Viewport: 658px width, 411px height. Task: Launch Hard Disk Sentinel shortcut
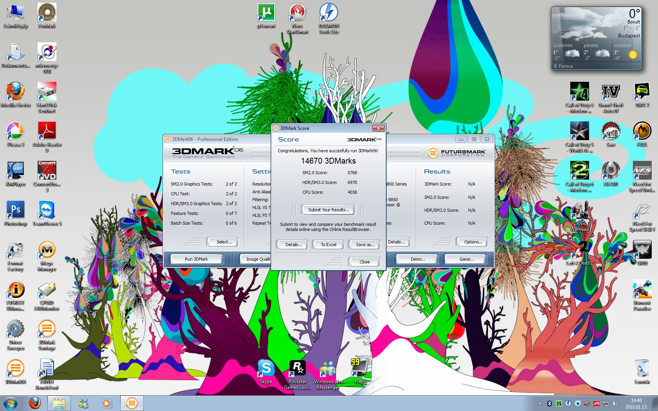pos(47,97)
